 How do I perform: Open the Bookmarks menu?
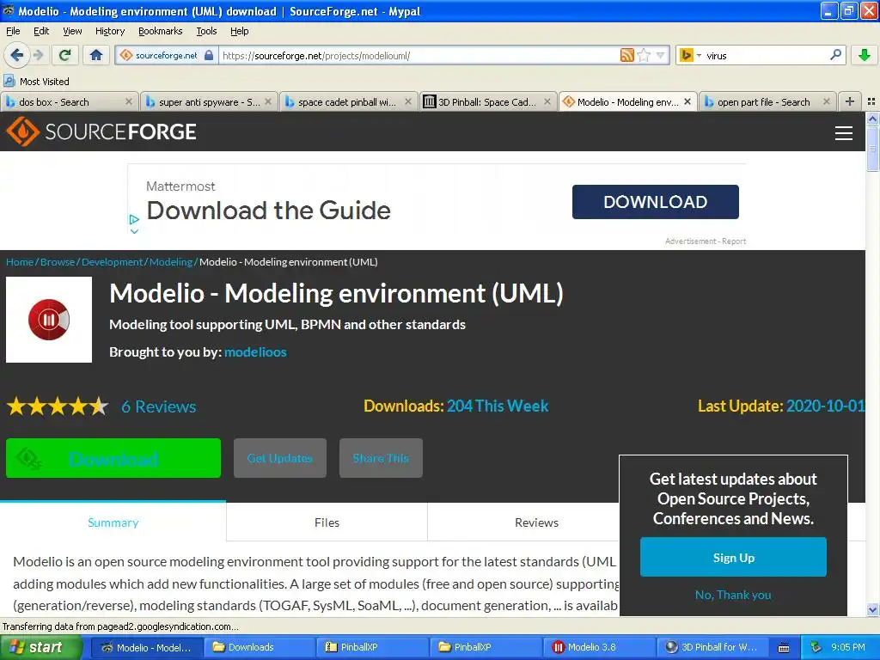point(160,31)
